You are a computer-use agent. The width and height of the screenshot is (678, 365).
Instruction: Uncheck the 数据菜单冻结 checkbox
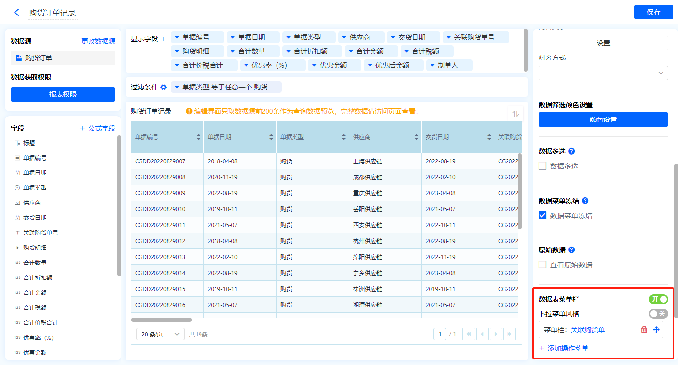click(543, 216)
